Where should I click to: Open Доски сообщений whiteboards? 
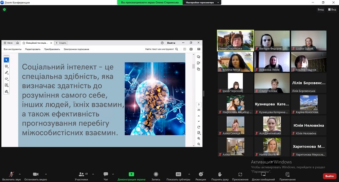coord(263,175)
